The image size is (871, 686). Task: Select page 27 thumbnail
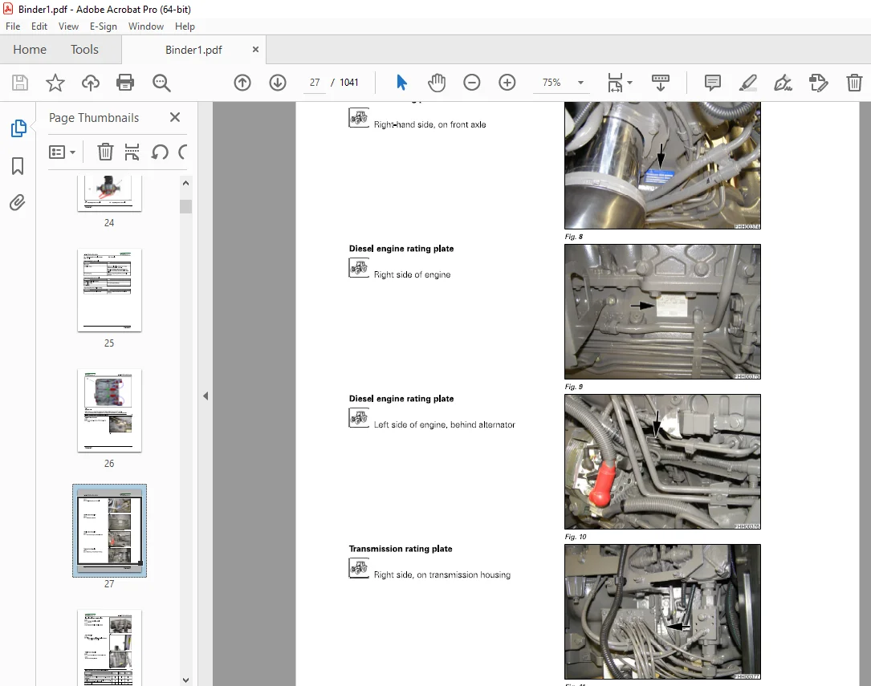109,530
